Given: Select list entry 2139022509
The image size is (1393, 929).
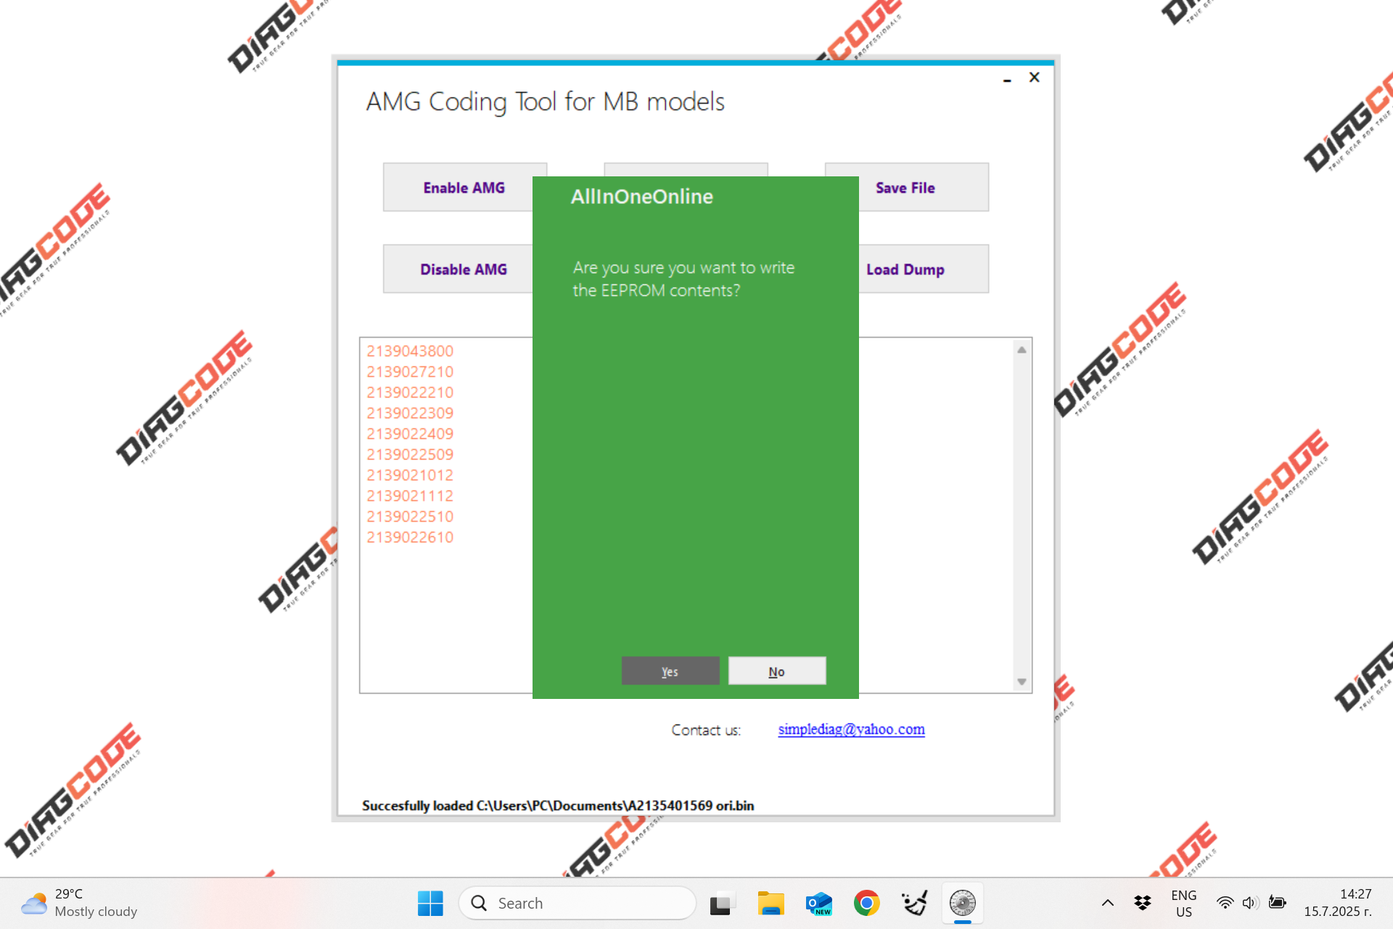Looking at the screenshot, I should [x=410, y=454].
